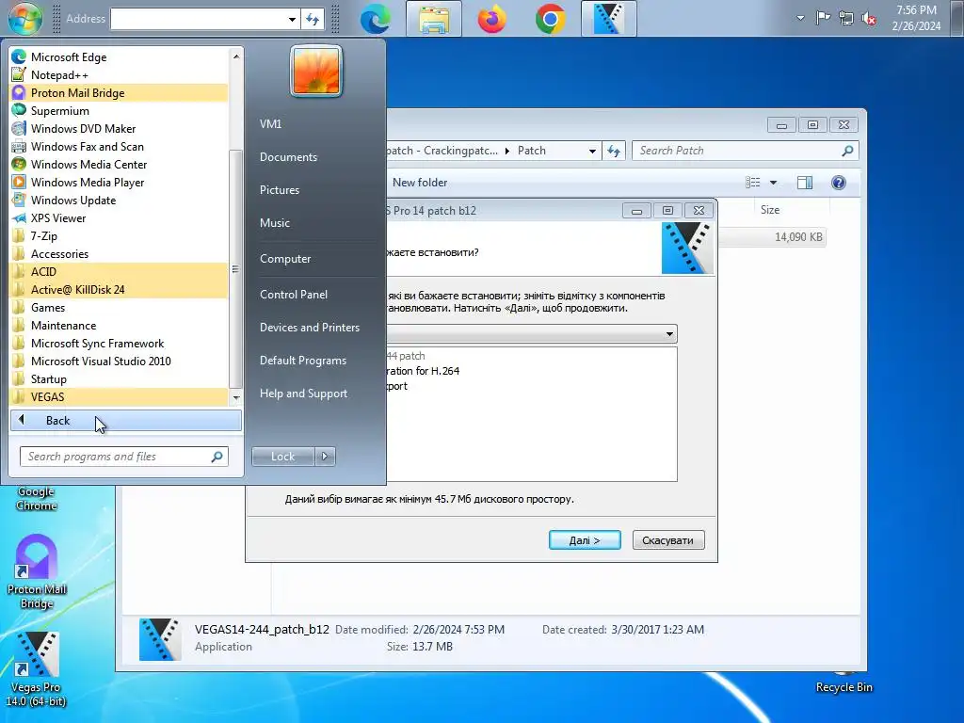This screenshot has height=723, width=964.
Task: Open Proton Mail Bridge in the Start menu
Action: 119,93
